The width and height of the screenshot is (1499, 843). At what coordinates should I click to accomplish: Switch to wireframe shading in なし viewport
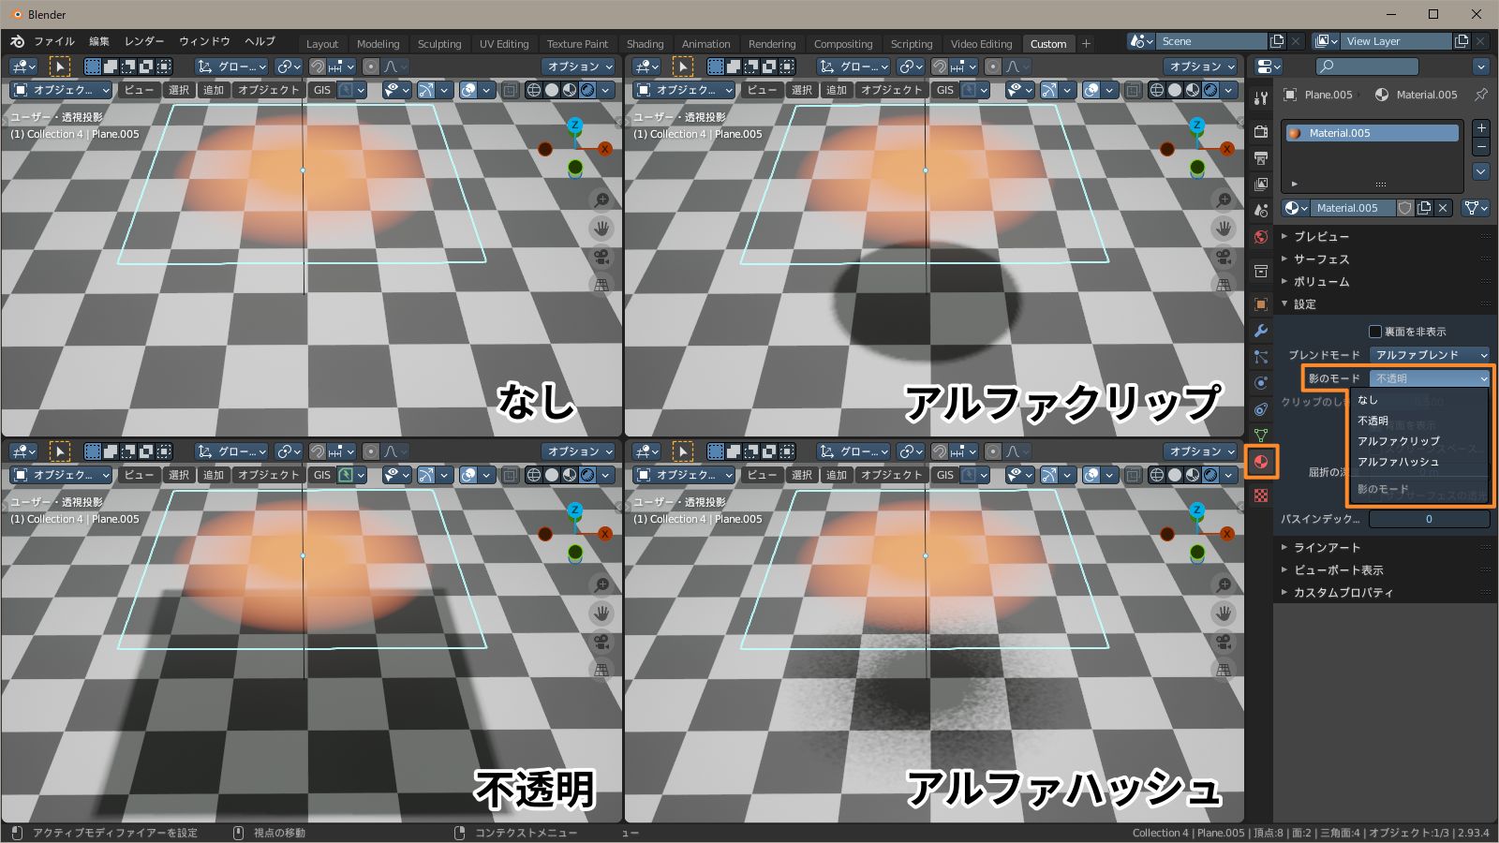coord(534,90)
